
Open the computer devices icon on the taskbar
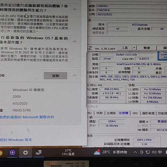coord(38,153)
